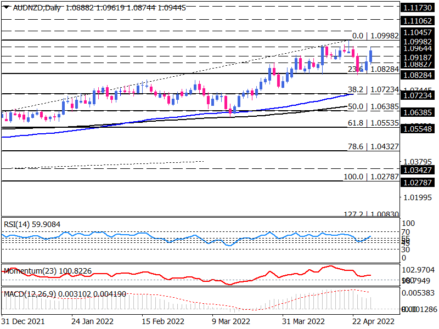Click the RSI 30 level label
Image resolution: width=439 pixels, height=329 pixels.
[406, 249]
